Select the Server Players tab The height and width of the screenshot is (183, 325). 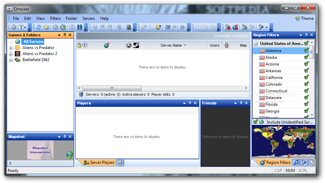(x=99, y=163)
